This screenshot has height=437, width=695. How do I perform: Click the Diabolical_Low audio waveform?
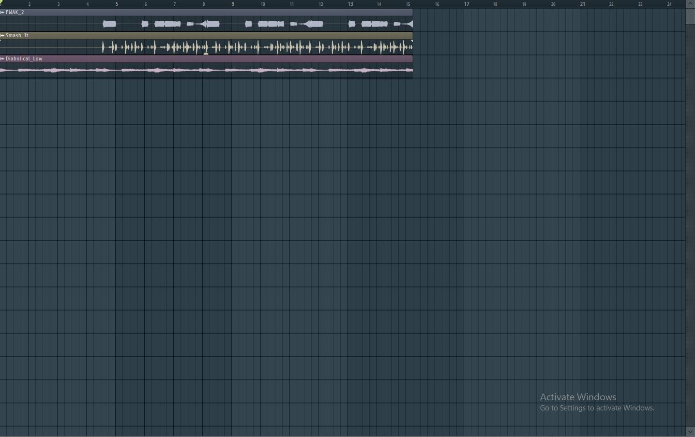pyautogui.click(x=206, y=70)
